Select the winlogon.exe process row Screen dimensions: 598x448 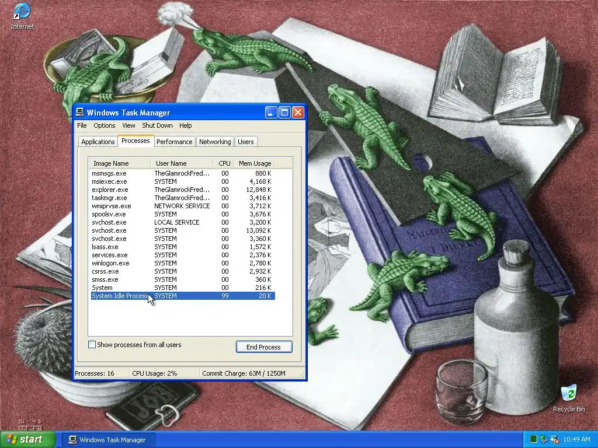pos(183,263)
